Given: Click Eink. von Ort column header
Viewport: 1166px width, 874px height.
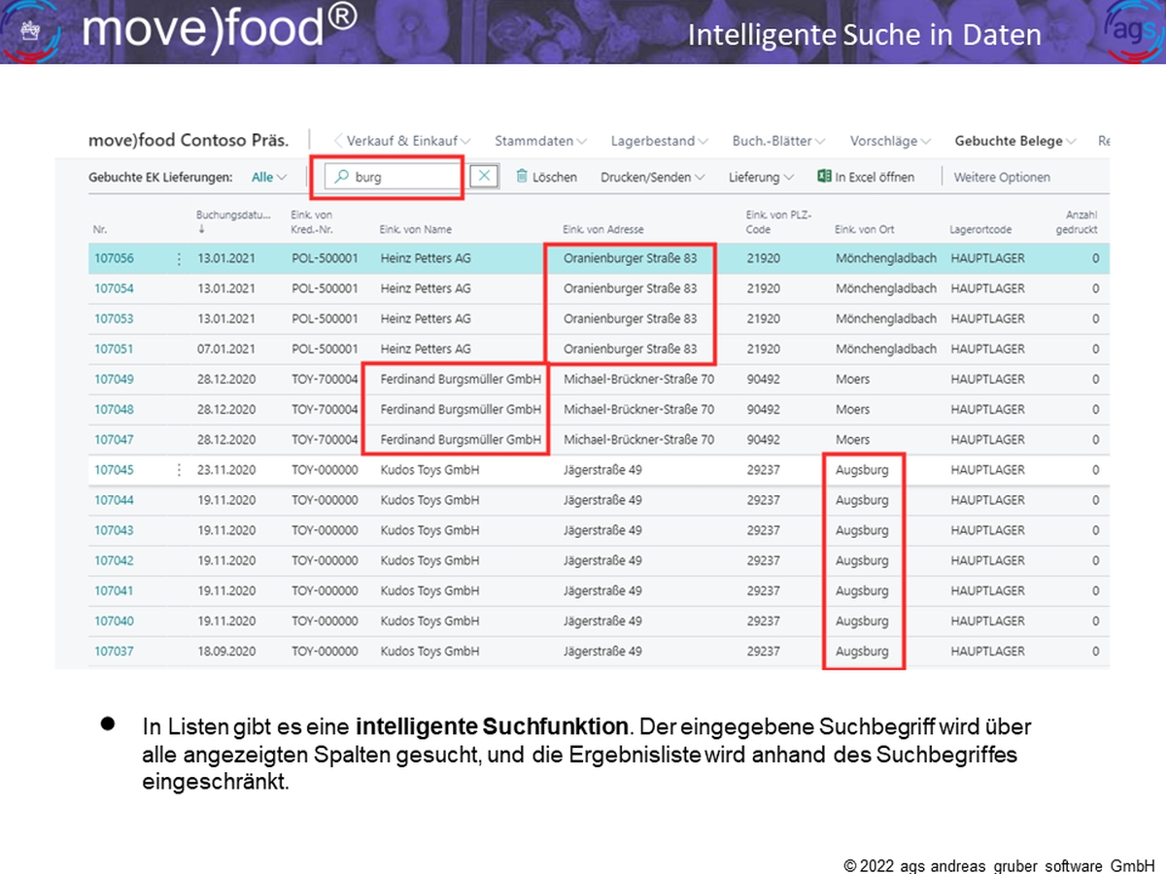Looking at the screenshot, I should [x=864, y=230].
